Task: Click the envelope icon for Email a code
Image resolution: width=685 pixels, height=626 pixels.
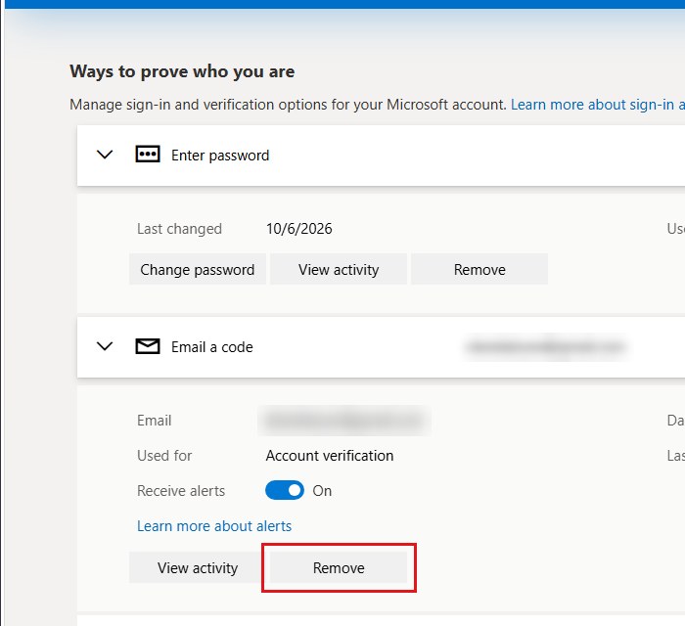Action: [148, 346]
